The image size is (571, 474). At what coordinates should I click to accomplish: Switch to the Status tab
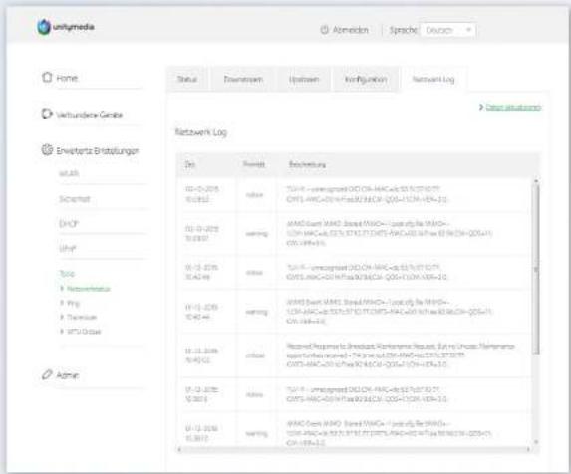[x=187, y=79]
